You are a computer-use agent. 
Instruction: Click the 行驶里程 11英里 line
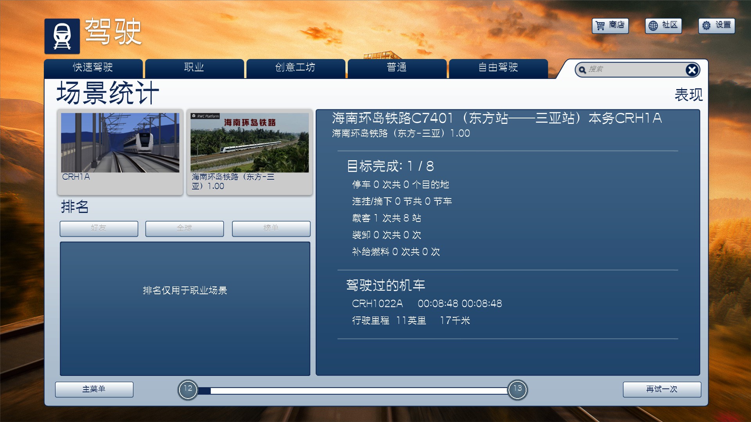tap(411, 320)
